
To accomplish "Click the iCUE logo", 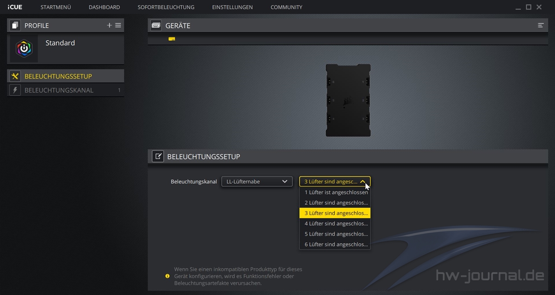I will tap(15, 7).
